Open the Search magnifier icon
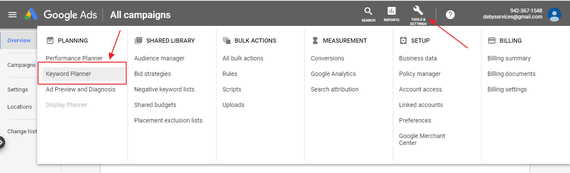 tap(368, 11)
